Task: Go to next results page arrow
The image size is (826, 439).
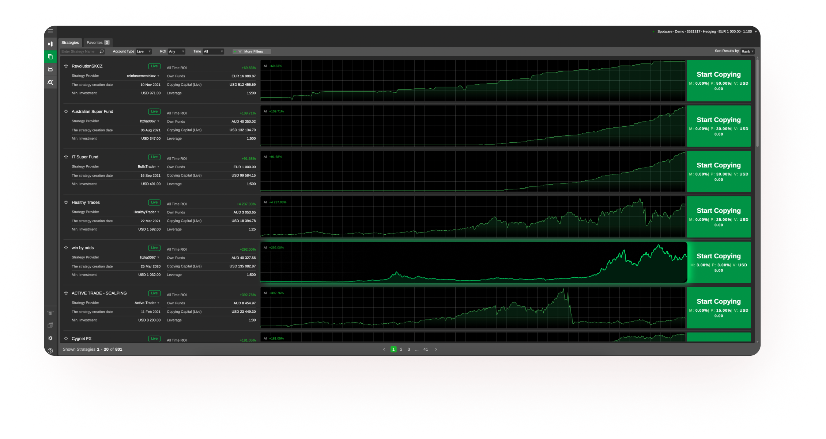Action: pyautogui.click(x=436, y=350)
